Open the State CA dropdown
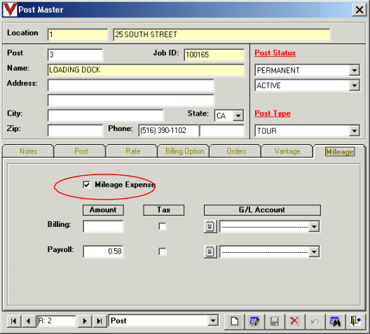370x334 pixels. click(x=238, y=116)
